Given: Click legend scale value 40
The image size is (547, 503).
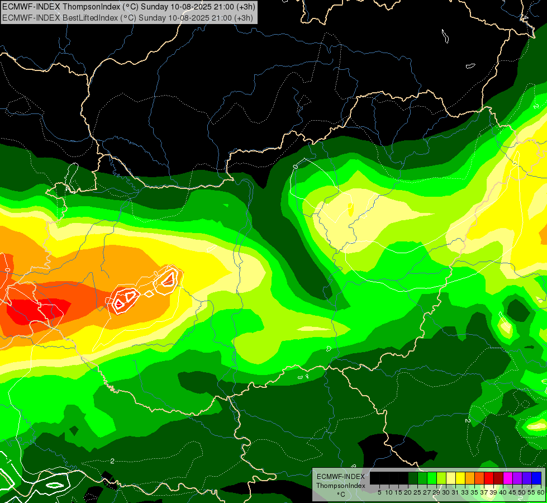Looking at the screenshot, I should pos(503,492).
